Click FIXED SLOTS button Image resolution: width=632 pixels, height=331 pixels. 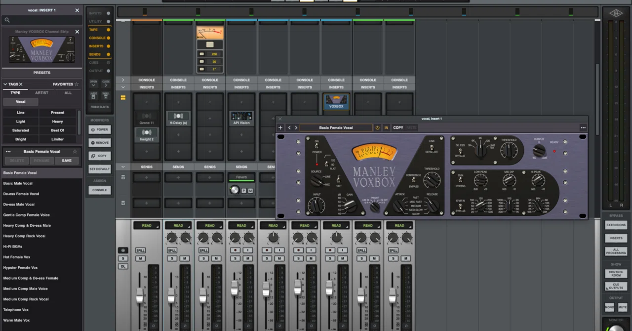[x=99, y=107]
